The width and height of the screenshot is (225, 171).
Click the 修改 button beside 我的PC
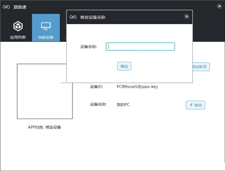click(x=195, y=105)
